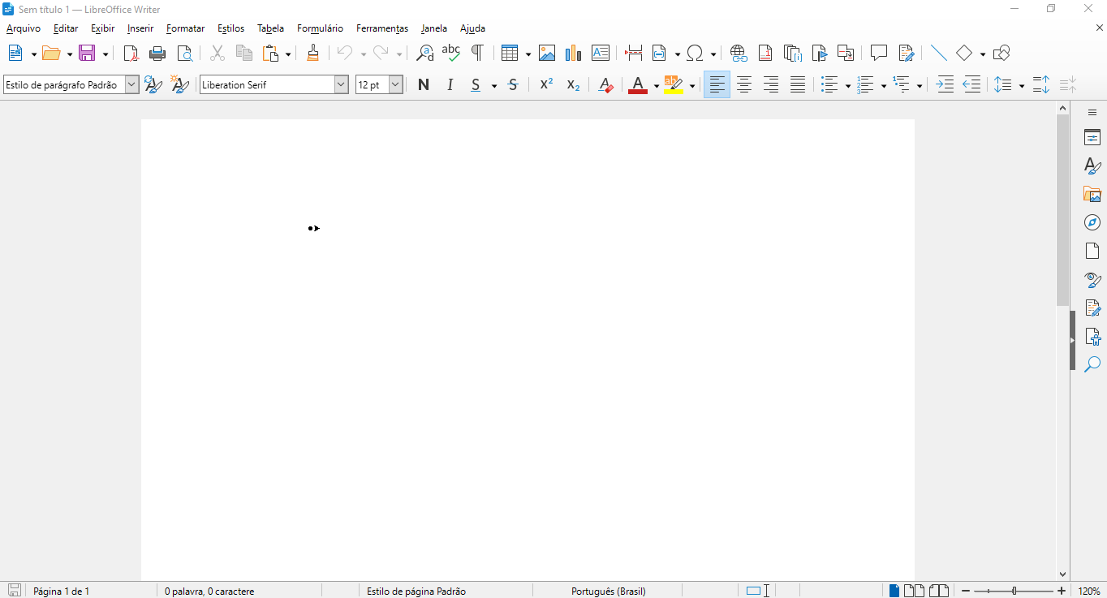Open the Navigator sidebar panel
The width and height of the screenshot is (1107, 598).
[1092, 222]
